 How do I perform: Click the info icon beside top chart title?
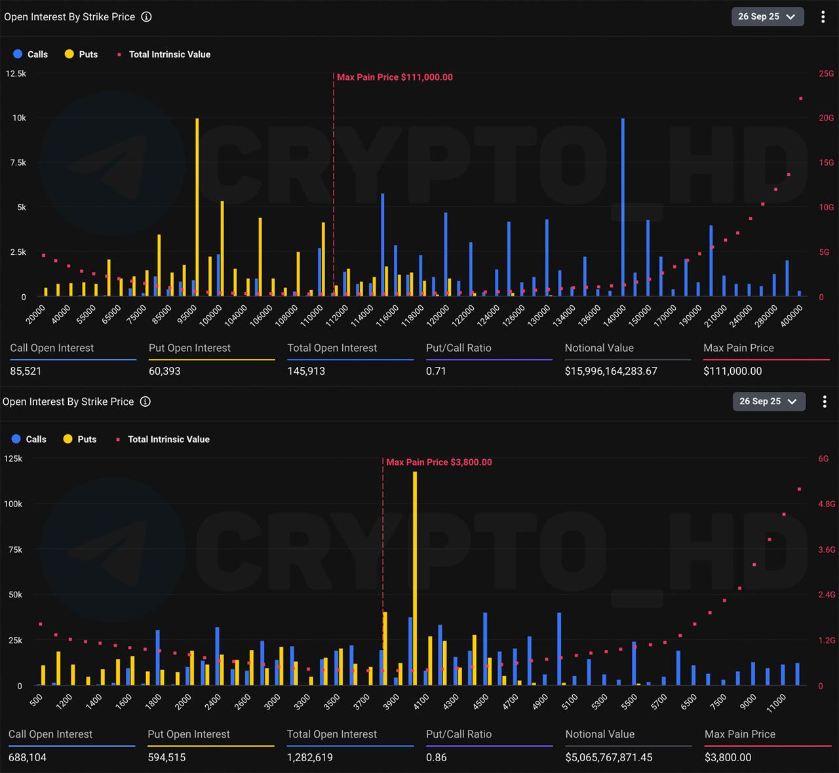[x=146, y=17]
